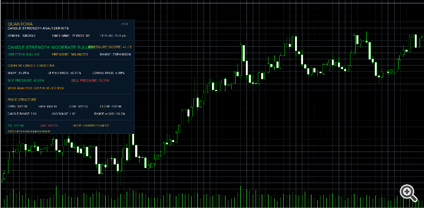Image resolution: width=424 pixels, height=208 pixels.
Task: Click the TIMEFRAME PERIOD_M1 label
Action: (x=71, y=36)
